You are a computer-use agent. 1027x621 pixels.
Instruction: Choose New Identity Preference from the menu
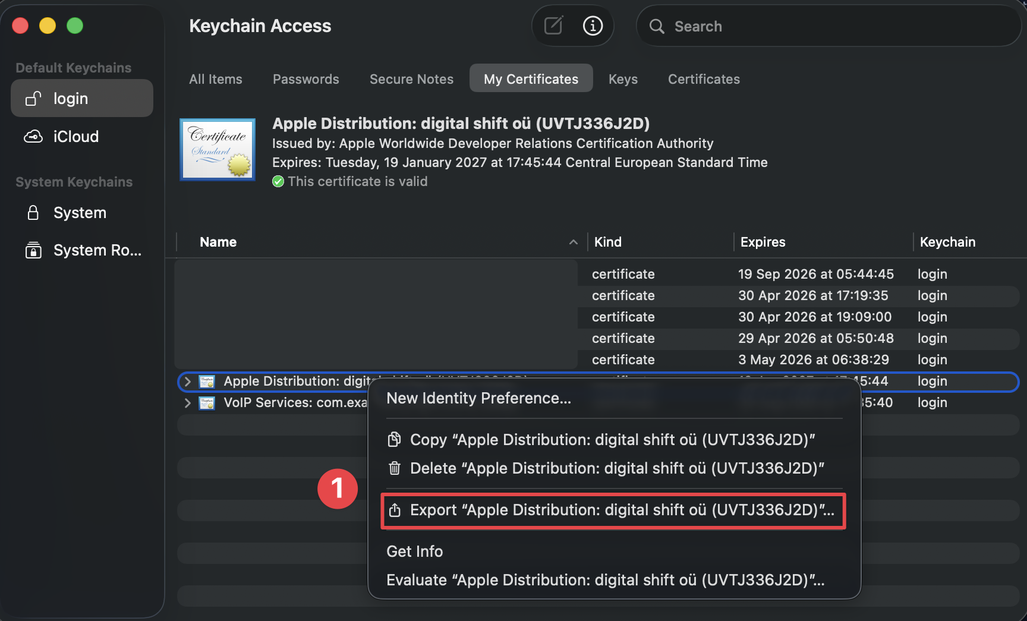point(480,398)
